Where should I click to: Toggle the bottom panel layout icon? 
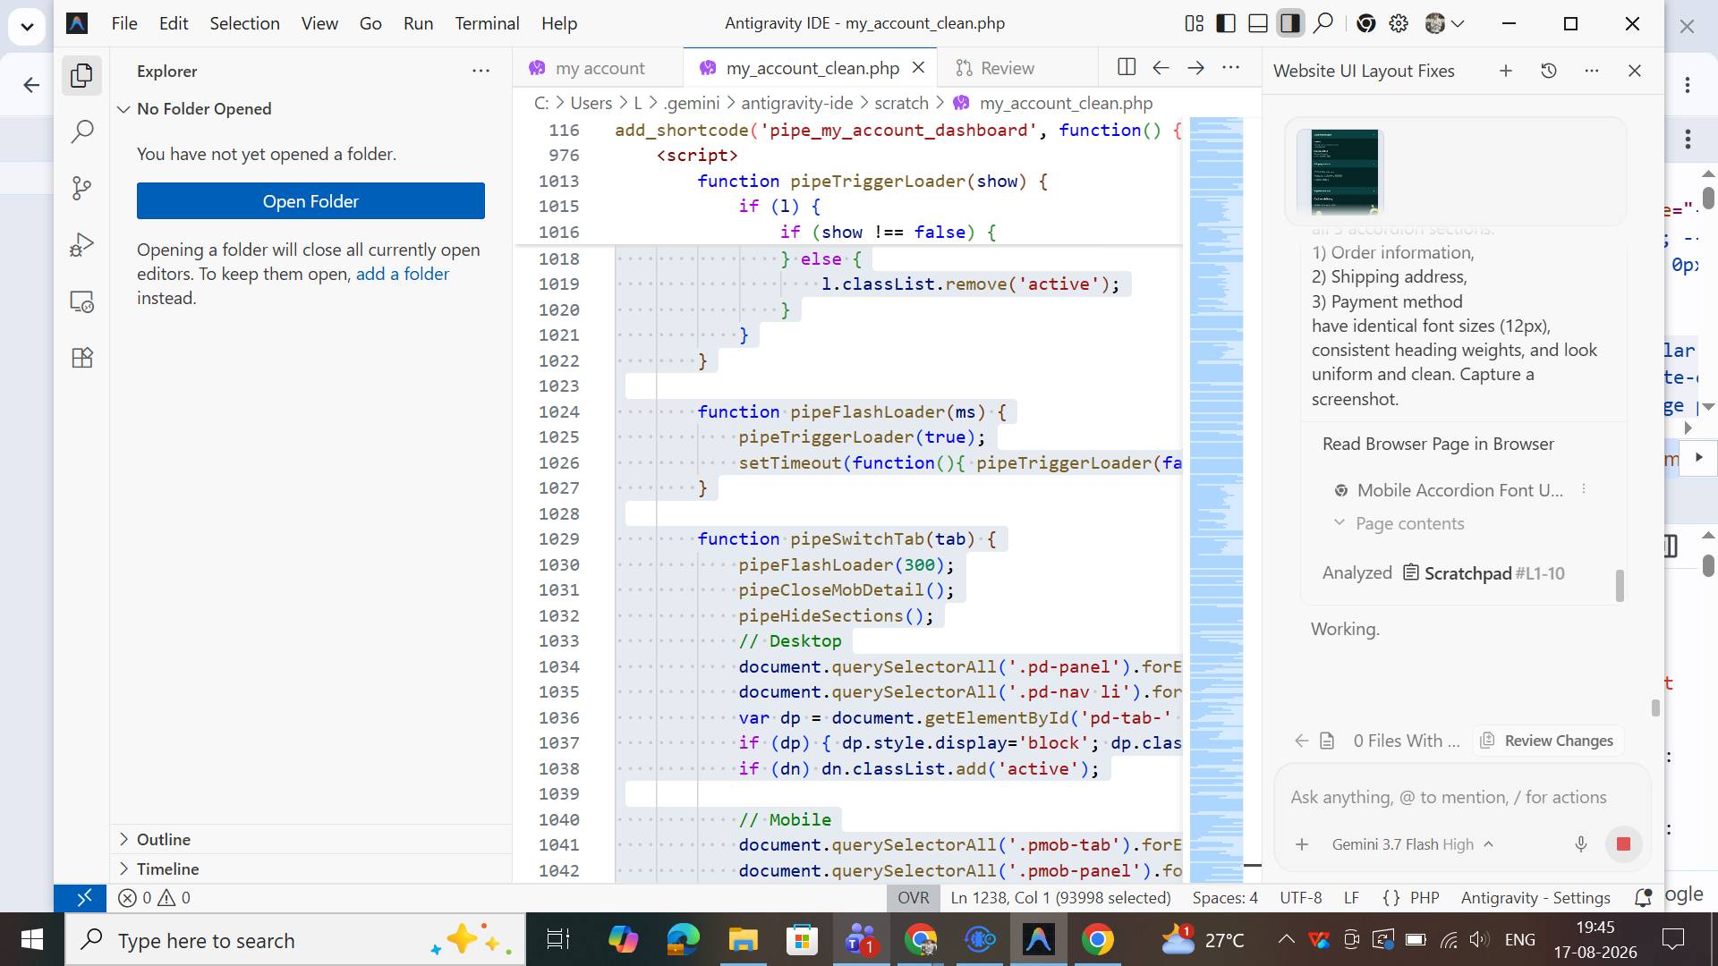click(x=1258, y=24)
